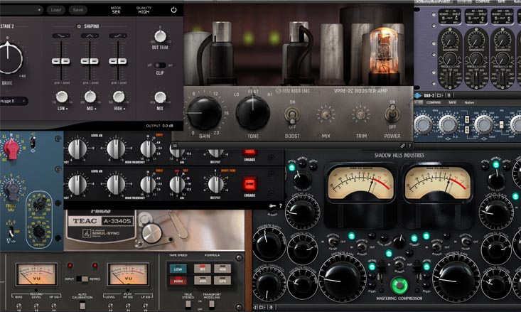Viewport: 521px width, 312px height.
Task: Toggle the SHAPING enable circle
Action: (79, 26)
